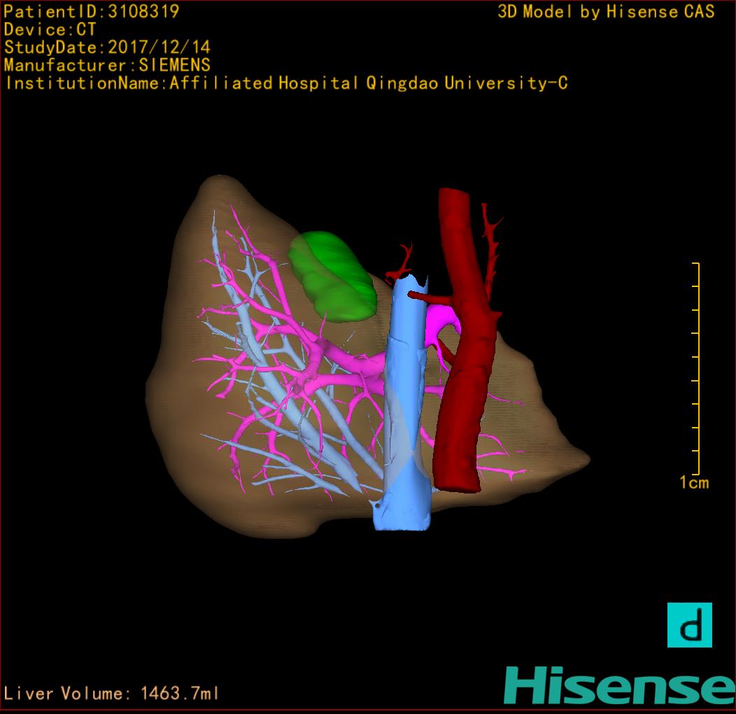Viewport: 736px width, 714px height.
Task: Click the cyan 'd' panel label
Action: pos(690,625)
